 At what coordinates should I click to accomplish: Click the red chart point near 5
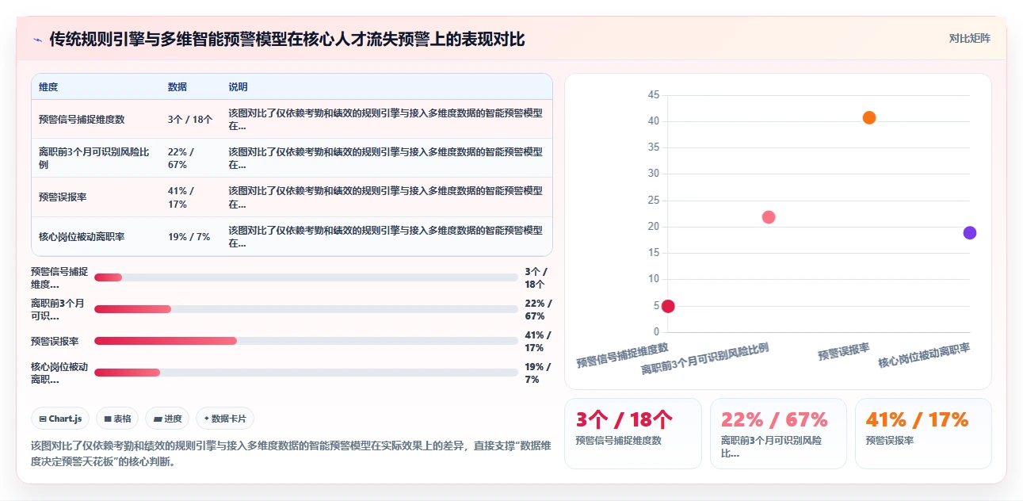point(668,306)
